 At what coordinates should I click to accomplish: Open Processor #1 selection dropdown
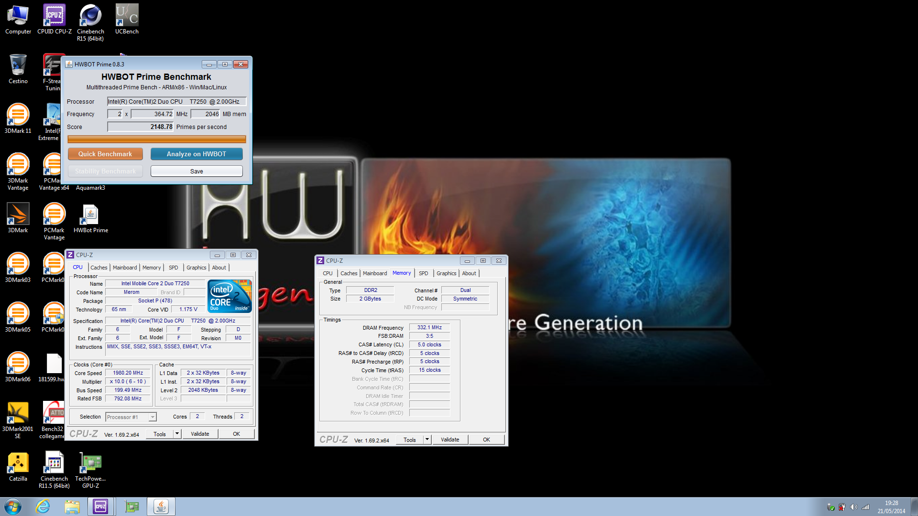131,417
